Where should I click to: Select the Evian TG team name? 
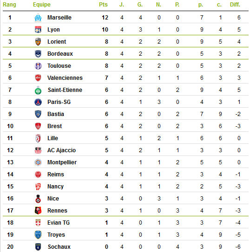[x=59, y=223]
